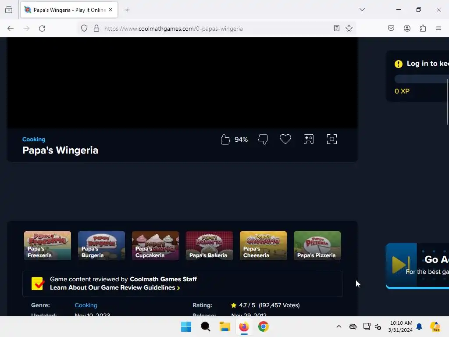Open the Cooking category link above title

click(x=34, y=139)
